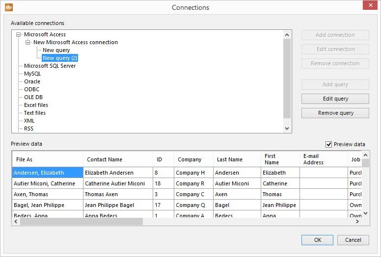
Task: Confirm with the OK button
Action: point(317,240)
